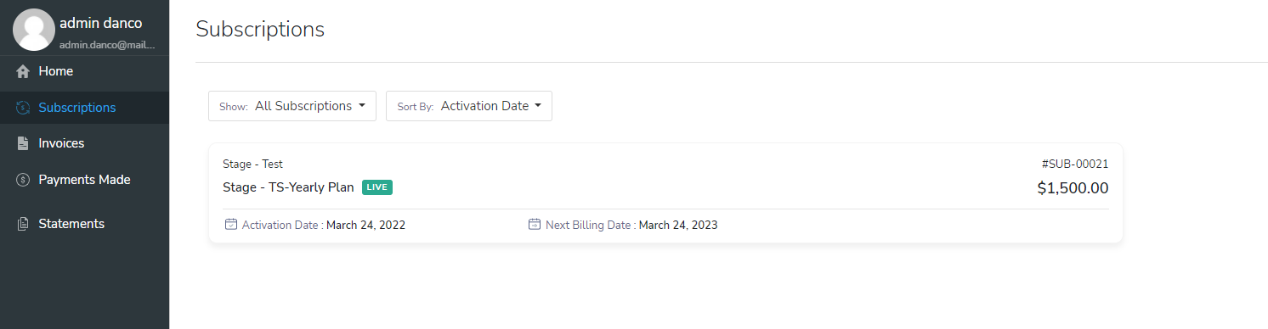1268x329 pixels.
Task: Click the Payments Made dollar icon
Action: point(23,180)
